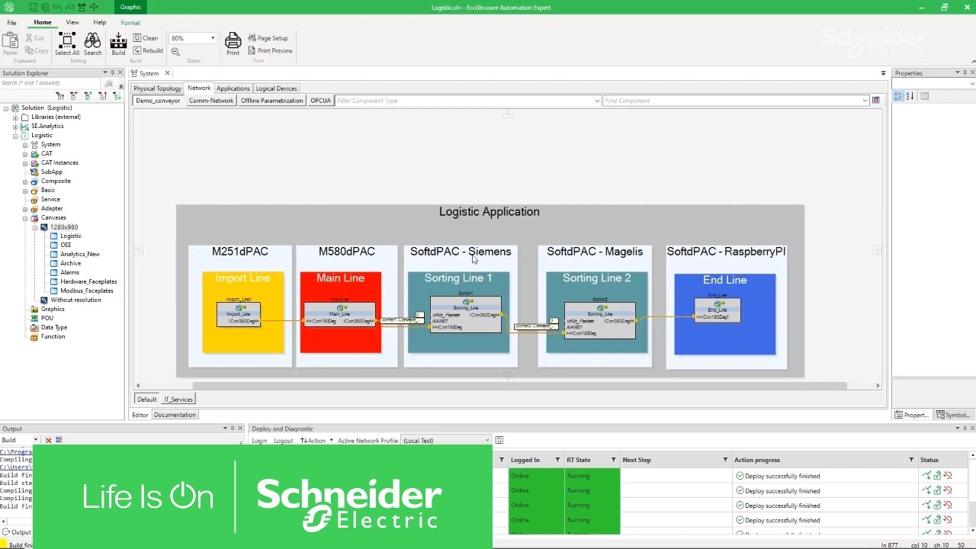Click the Rebuild button
The width and height of the screenshot is (976, 549).
[x=148, y=50]
